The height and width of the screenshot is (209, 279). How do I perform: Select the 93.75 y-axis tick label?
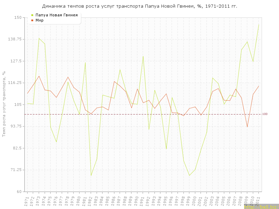[x=16, y=126]
